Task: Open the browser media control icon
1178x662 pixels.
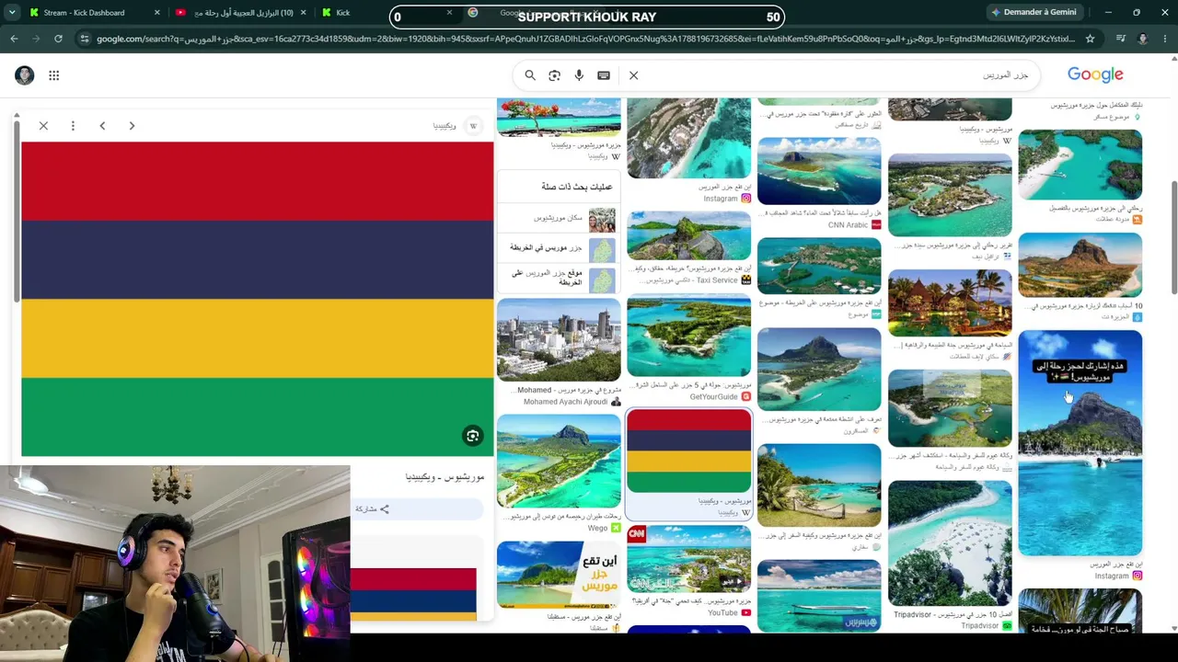Action: (x=1120, y=39)
